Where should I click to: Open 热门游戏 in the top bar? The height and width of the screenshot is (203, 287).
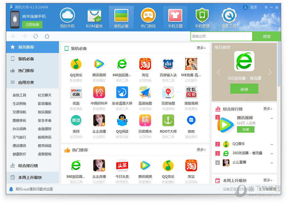point(148,18)
